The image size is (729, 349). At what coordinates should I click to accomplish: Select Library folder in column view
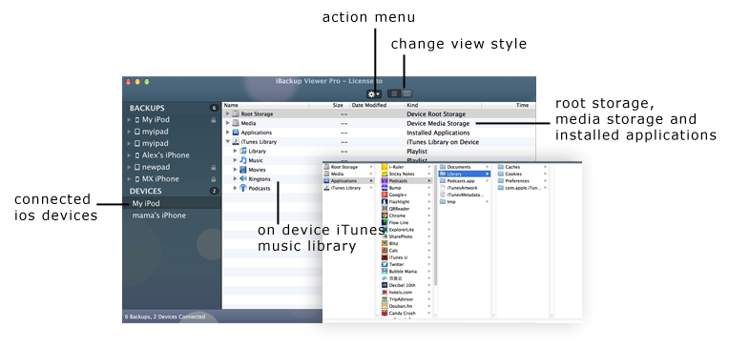(x=465, y=174)
